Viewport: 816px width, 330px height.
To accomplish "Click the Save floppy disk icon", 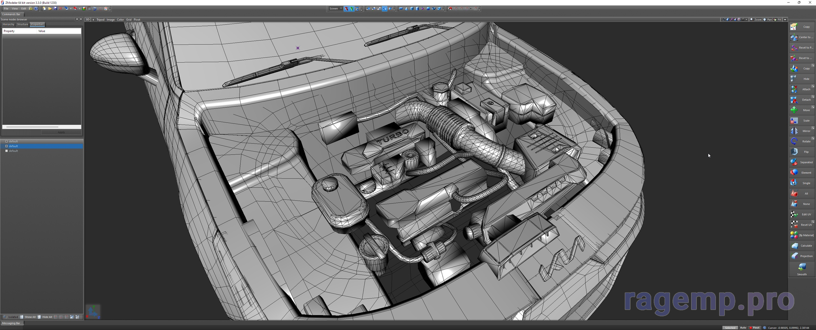I will click(55, 9).
